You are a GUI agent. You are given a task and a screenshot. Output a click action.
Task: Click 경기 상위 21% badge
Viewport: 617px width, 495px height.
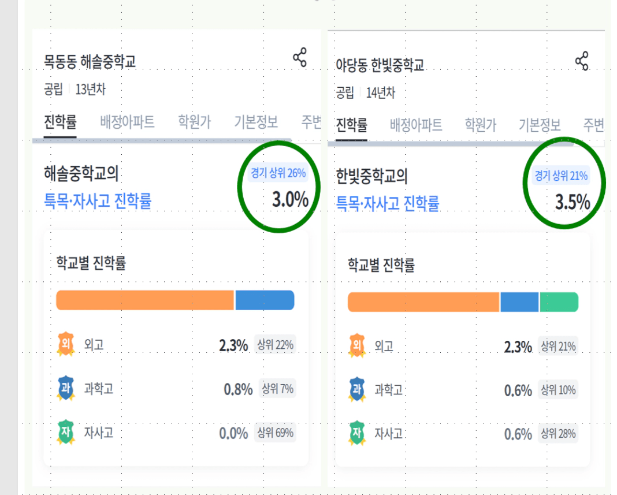click(561, 176)
